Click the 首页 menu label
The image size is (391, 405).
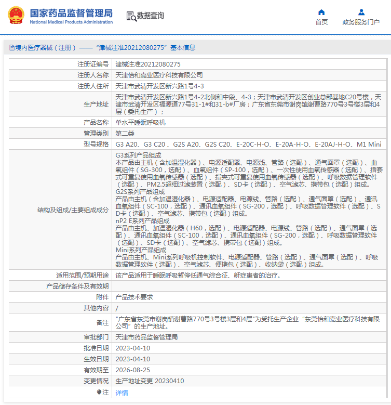[321, 22]
